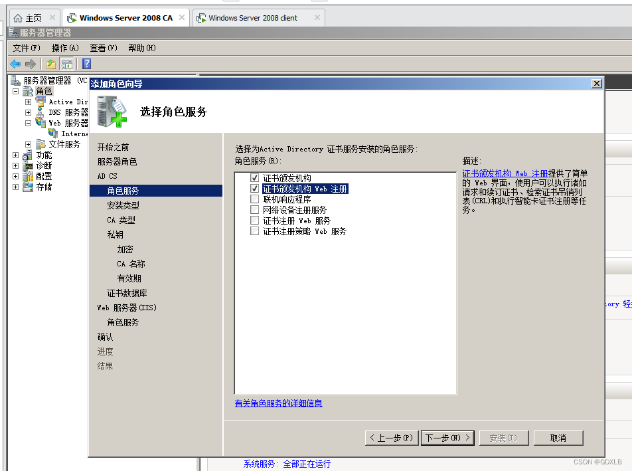Viewport: 632px width, 471px height.
Task: Click the back arrow toolbar icon
Action: point(15,64)
